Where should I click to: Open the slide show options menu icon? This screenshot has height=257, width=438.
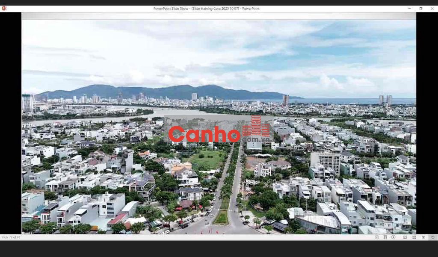[x=385, y=237]
